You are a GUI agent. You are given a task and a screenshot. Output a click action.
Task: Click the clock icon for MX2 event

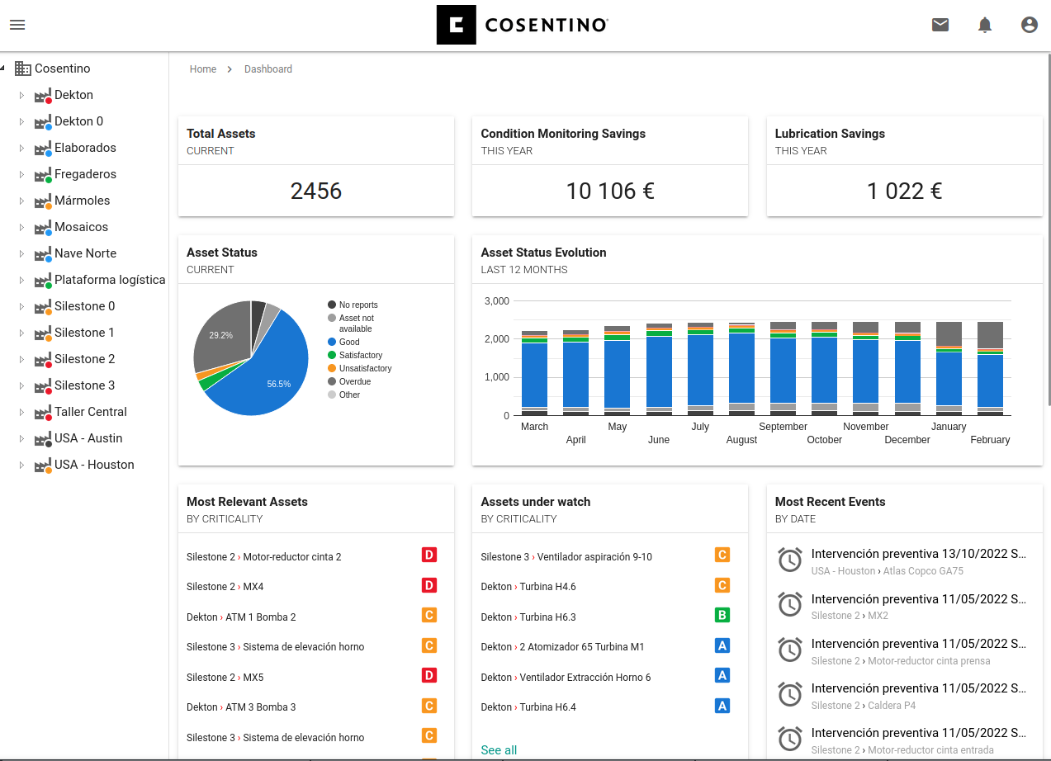pyautogui.click(x=790, y=605)
